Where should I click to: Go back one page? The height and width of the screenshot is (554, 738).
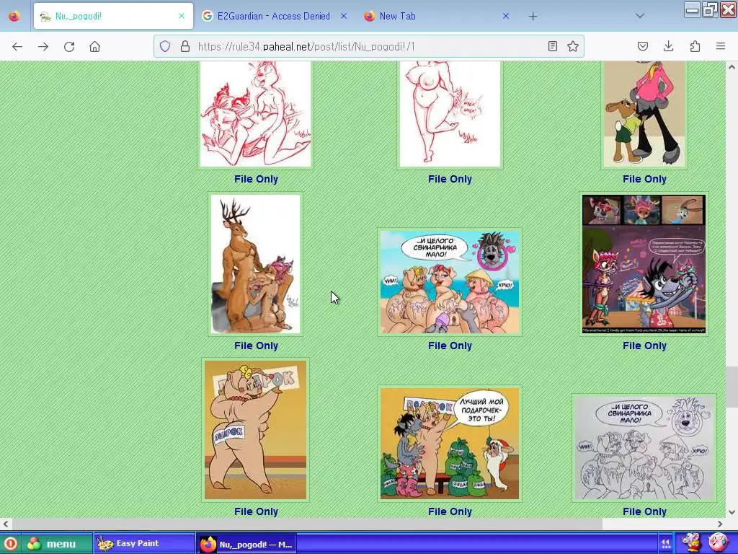pos(17,47)
